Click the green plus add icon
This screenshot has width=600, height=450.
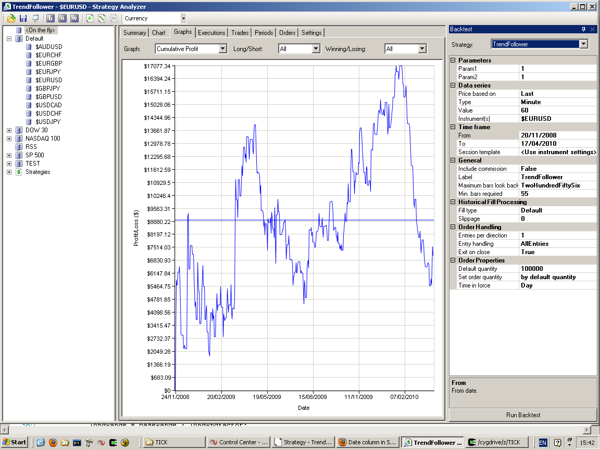coord(90,18)
